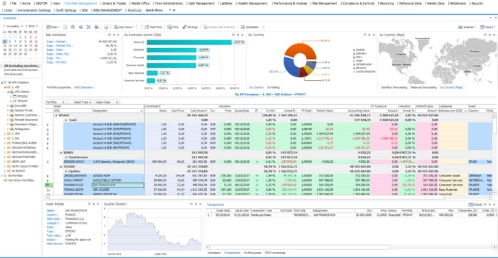
Task: Click the Expo. - Market indicator link
Action: pyautogui.click(x=56, y=41)
